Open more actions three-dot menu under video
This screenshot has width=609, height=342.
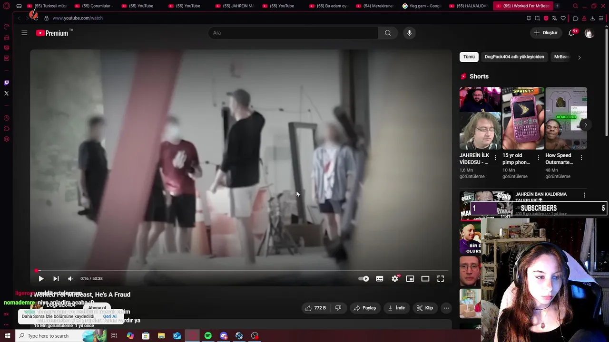click(446, 308)
